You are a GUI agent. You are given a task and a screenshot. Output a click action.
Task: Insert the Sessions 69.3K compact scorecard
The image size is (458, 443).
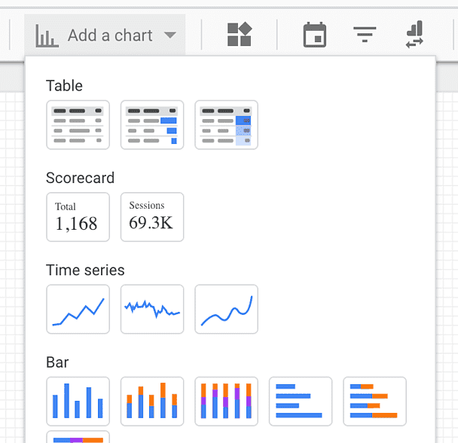pos(152,217)
